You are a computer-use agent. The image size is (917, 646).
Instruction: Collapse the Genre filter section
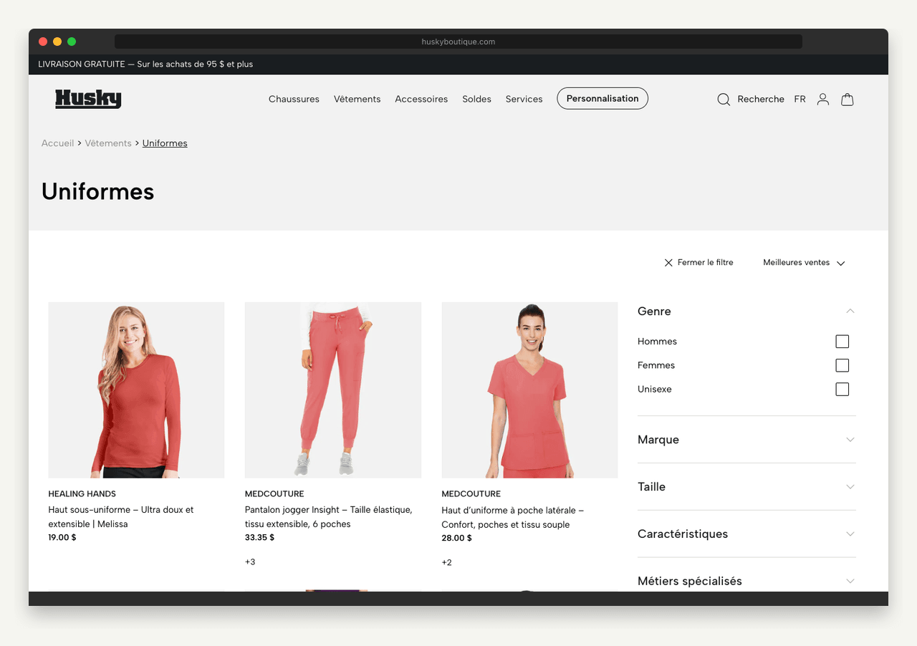click(x=850, y=311)
